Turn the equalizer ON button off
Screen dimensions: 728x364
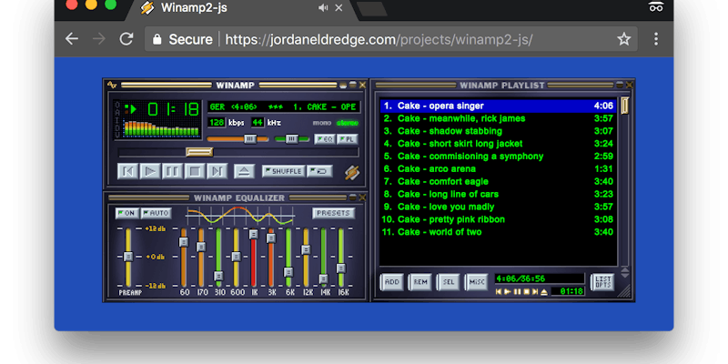click(x=126, y=213)
